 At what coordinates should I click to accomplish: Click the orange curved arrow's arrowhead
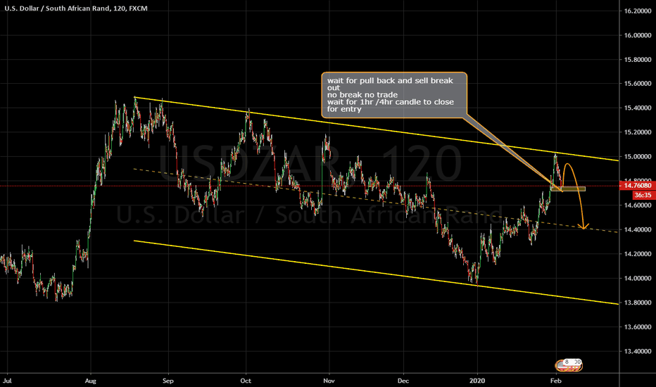(x=584, y=227)
